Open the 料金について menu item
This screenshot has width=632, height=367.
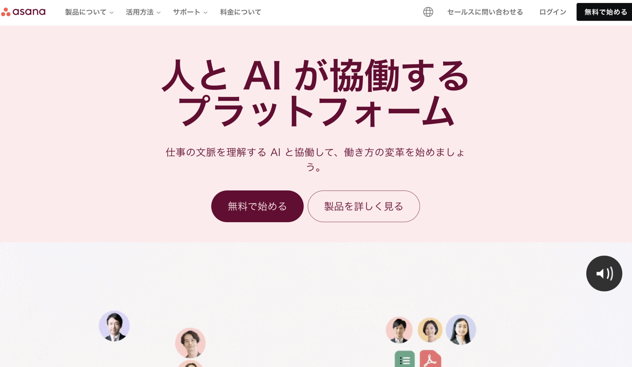click(241, 12)
